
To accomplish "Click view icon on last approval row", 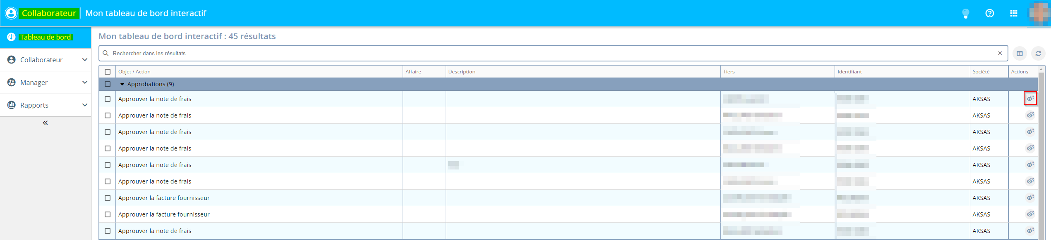I will coord(1030,231).
